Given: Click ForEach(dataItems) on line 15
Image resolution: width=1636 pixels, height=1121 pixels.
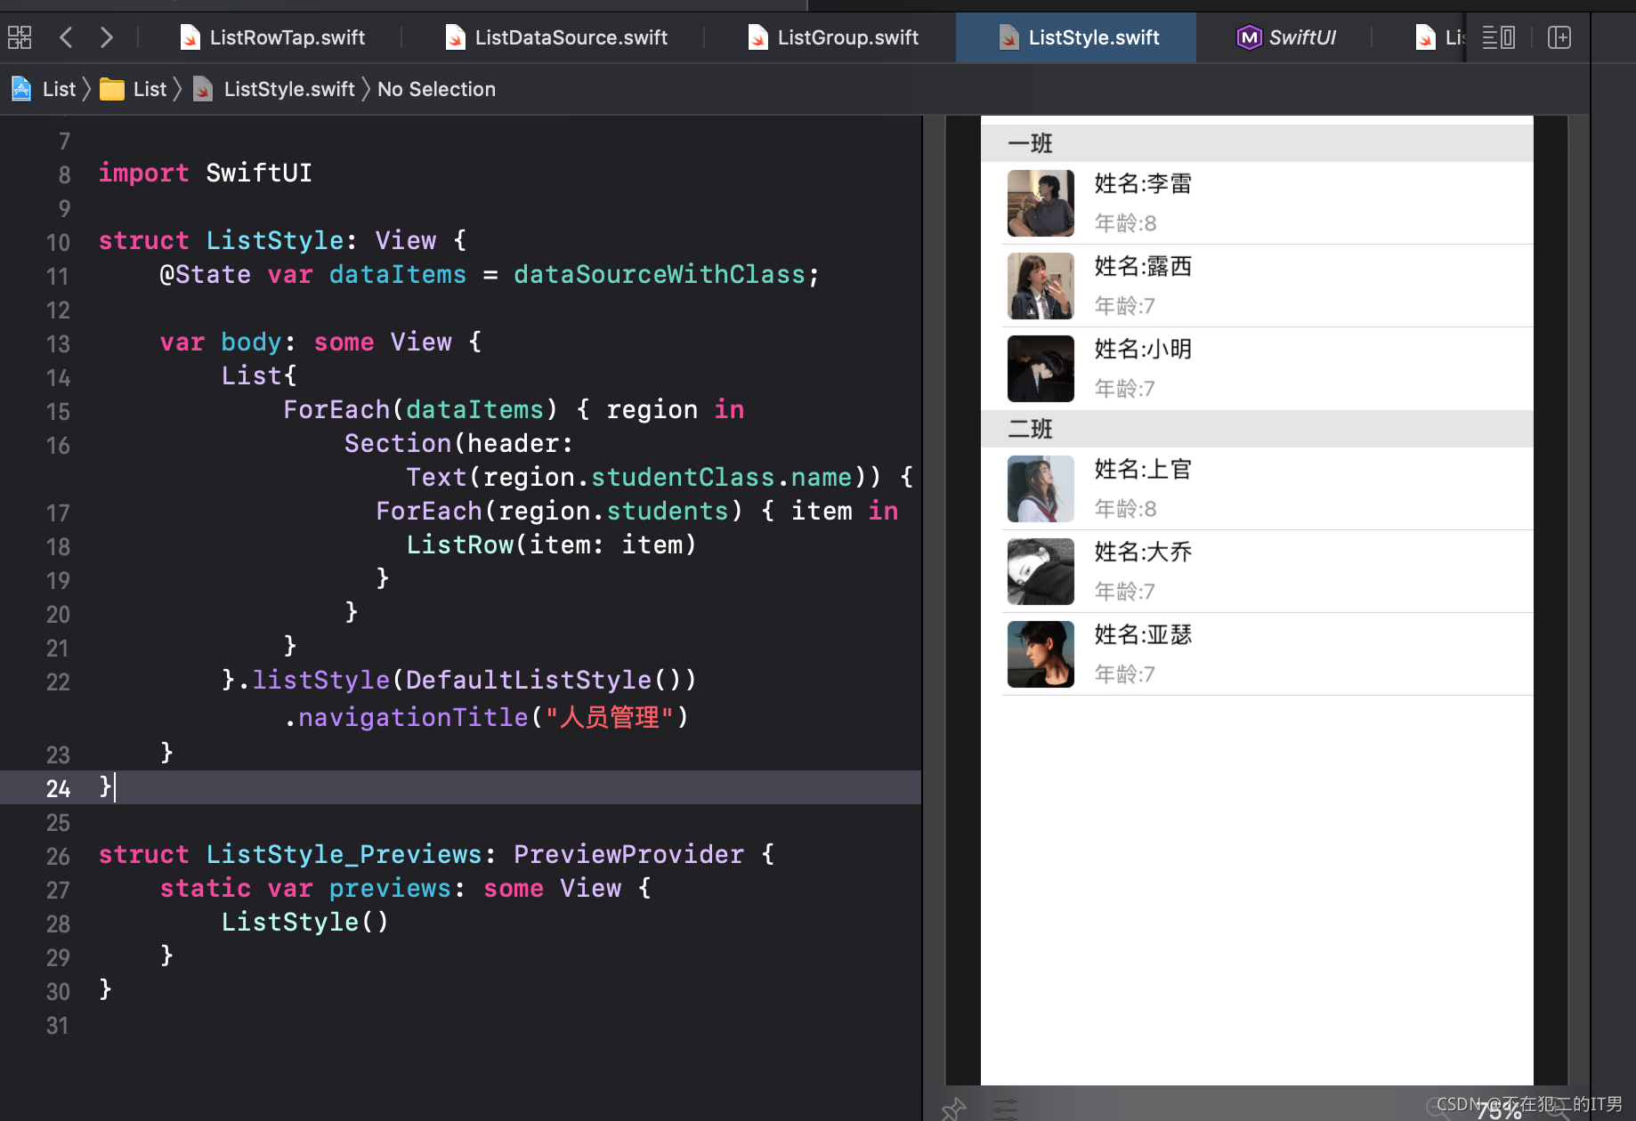Looking at the screenshot, I should [421, 409].
